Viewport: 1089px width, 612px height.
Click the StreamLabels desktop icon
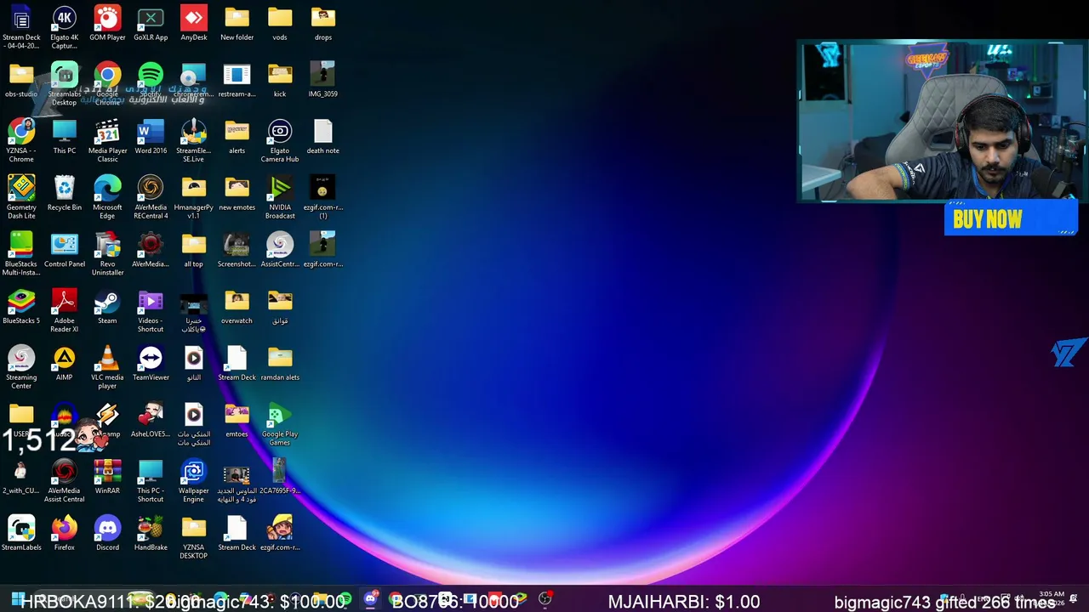[21, 534]
